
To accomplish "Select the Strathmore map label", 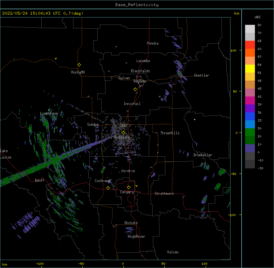I will [164, 194].
